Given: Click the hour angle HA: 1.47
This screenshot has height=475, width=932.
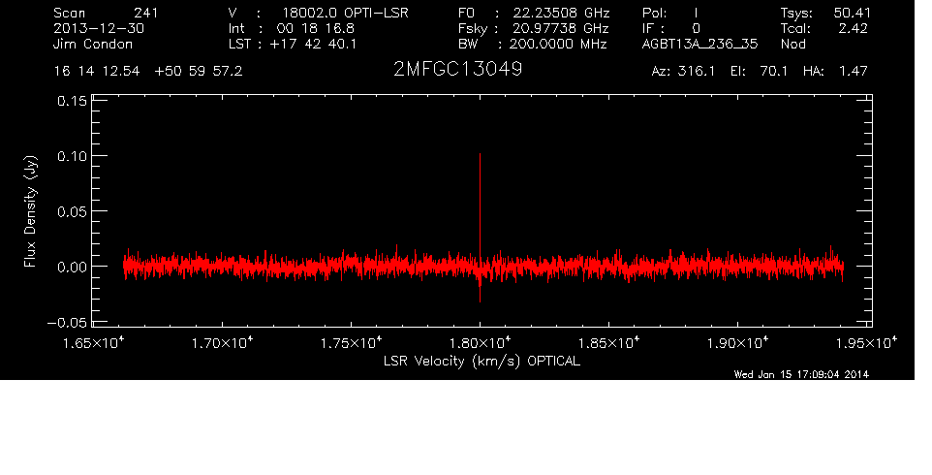Looking at the screenshot, I should pyautogui.click(x=835, y=72).
